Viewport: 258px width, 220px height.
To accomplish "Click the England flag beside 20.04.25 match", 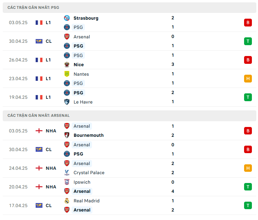I will (x=39, y=187).
